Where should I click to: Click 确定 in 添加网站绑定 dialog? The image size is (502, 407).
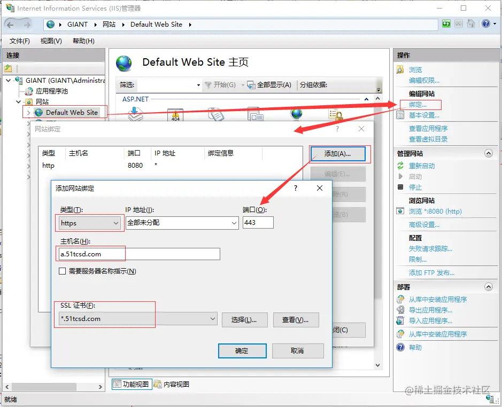(x=242, y=351)
